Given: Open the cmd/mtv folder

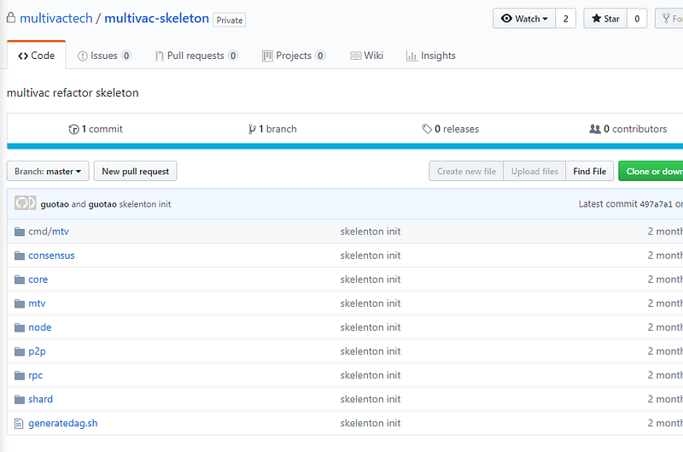Looking at the screenshot, I should (49, 232).
